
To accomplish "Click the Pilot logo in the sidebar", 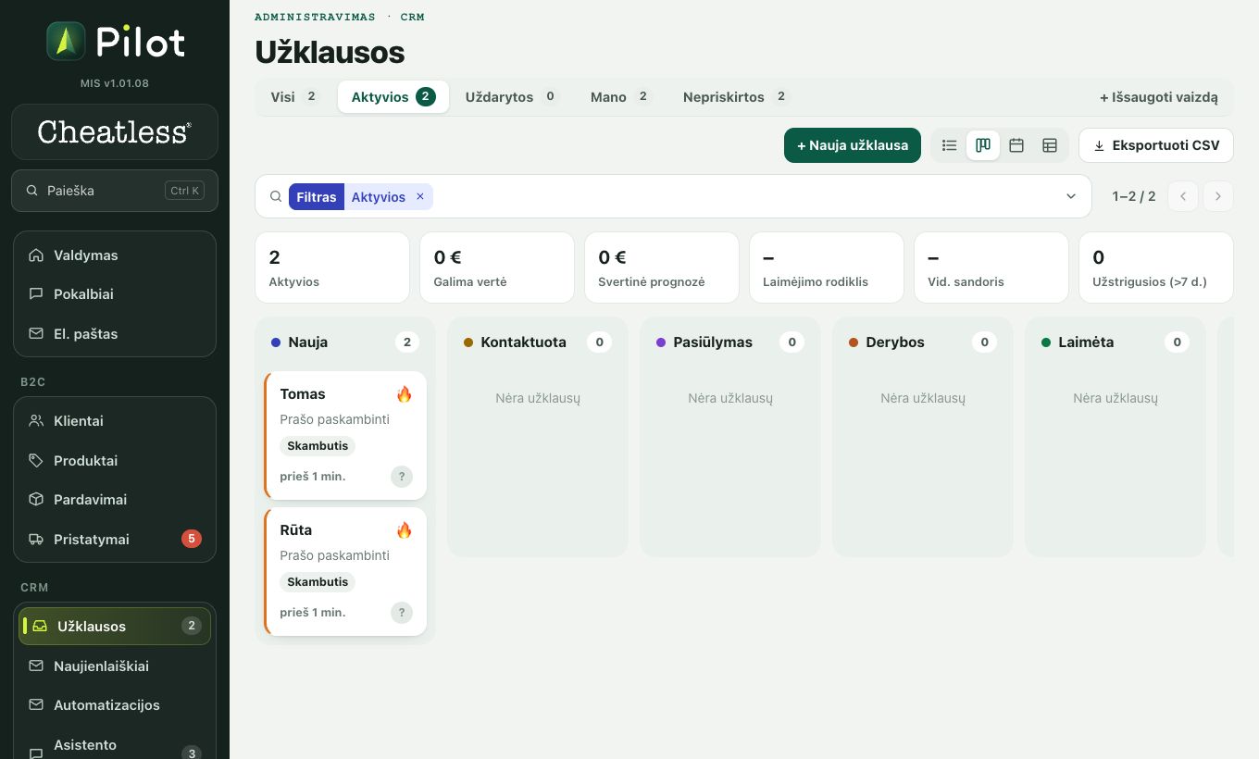I will 115,43.
